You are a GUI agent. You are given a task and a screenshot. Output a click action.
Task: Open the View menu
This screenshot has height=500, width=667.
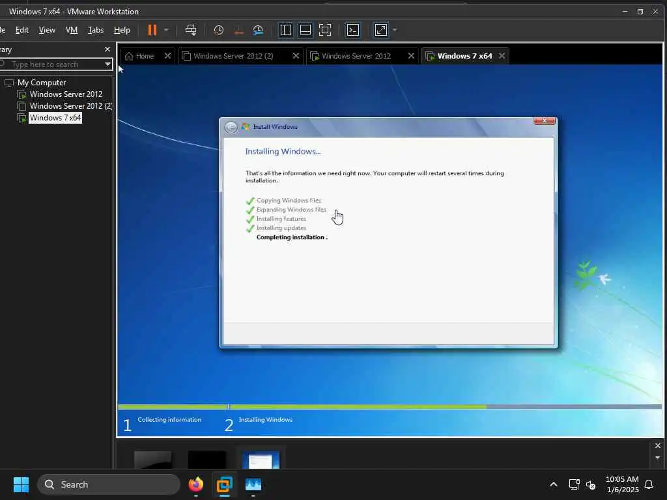(x=47, y=30)
